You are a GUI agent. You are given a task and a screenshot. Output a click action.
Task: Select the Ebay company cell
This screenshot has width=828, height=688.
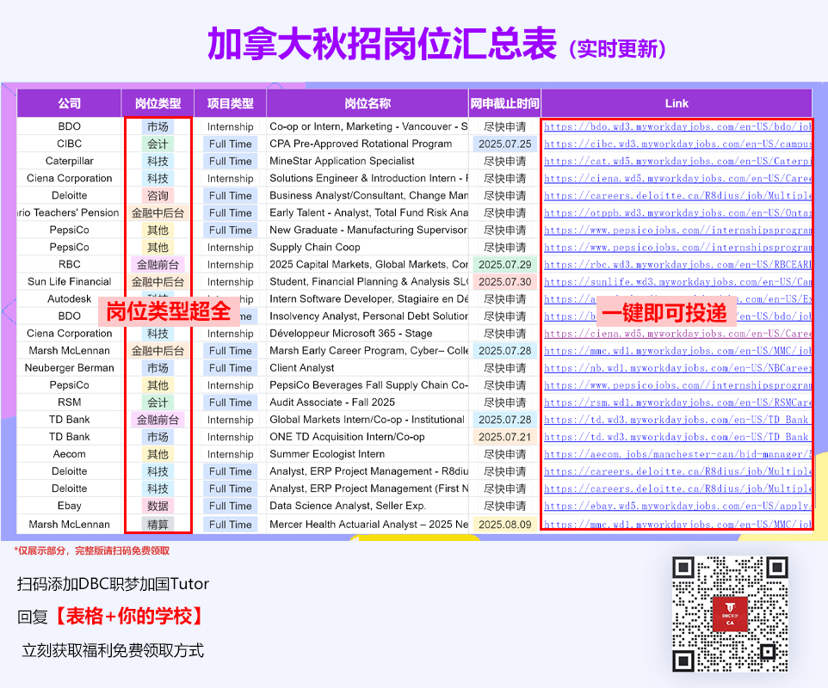pyautogui.click(x=69, y=506)
